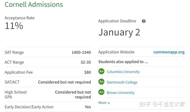
Task: Click the $80 application fee value
Action: [88, 72]
